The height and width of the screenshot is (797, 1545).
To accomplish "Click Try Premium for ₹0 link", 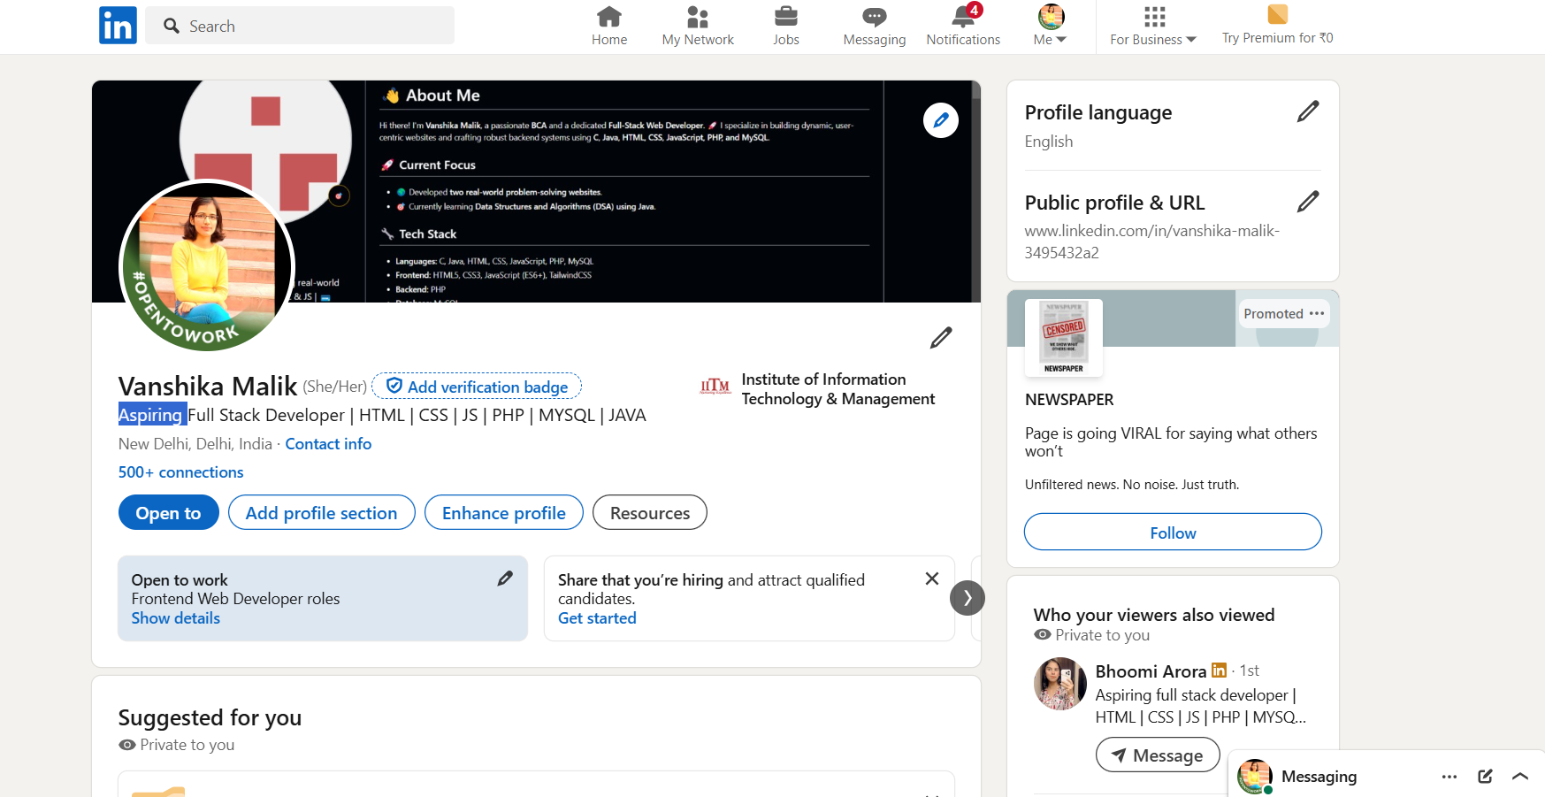I will [1277, 26].
